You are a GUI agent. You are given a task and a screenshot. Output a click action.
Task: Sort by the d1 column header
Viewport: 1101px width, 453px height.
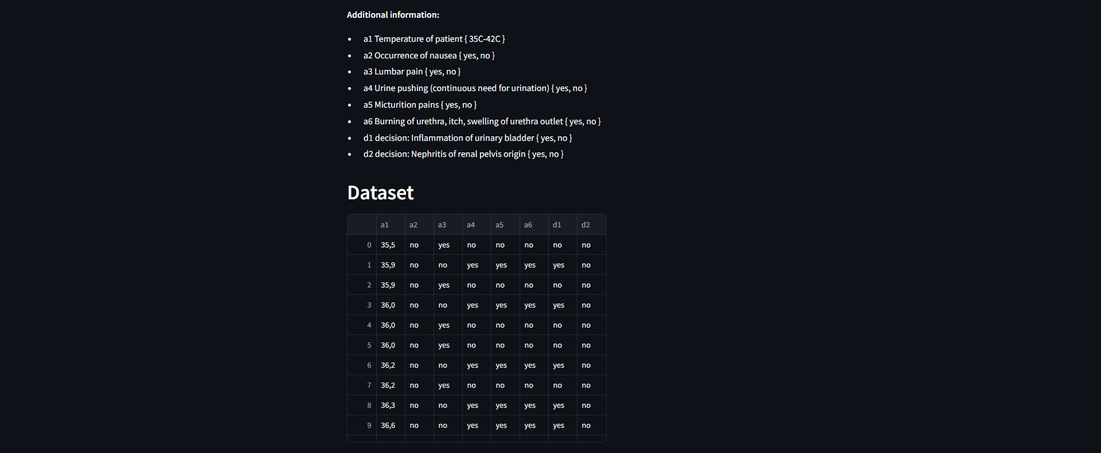pyautogui.click(x=563, y=224)
